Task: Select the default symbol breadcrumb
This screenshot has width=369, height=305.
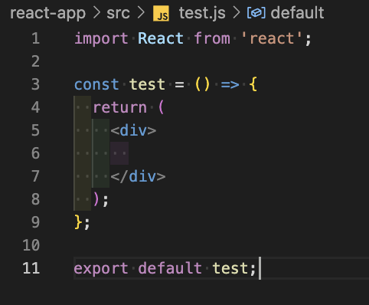Action: [x=297, y=13]
